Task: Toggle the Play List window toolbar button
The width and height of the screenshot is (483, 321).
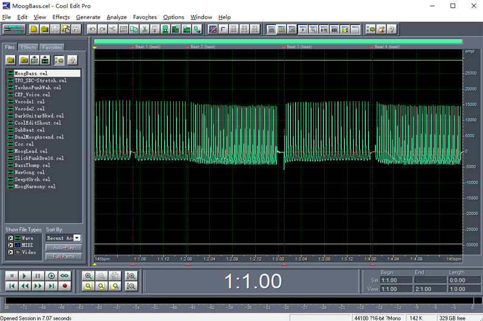Action: click(292, 29)
